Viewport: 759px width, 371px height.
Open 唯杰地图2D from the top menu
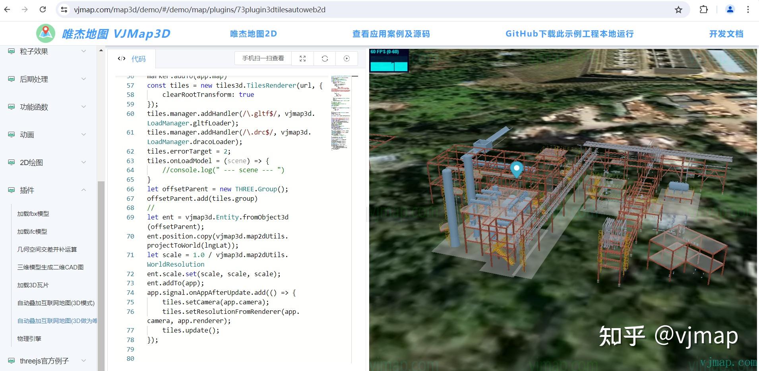[254, 33]
